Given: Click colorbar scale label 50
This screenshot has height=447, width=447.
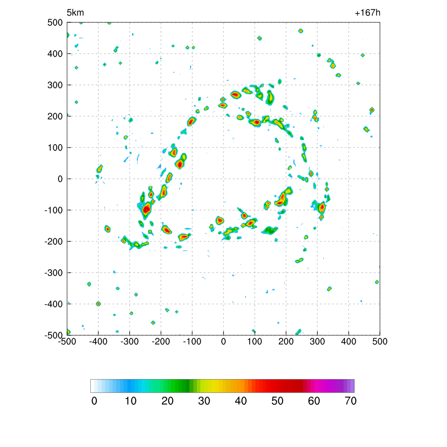Looking at the screenshot, I should (277, 401).
